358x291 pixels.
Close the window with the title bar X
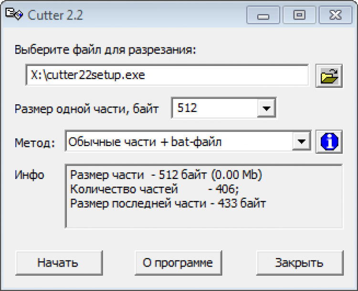336,15
